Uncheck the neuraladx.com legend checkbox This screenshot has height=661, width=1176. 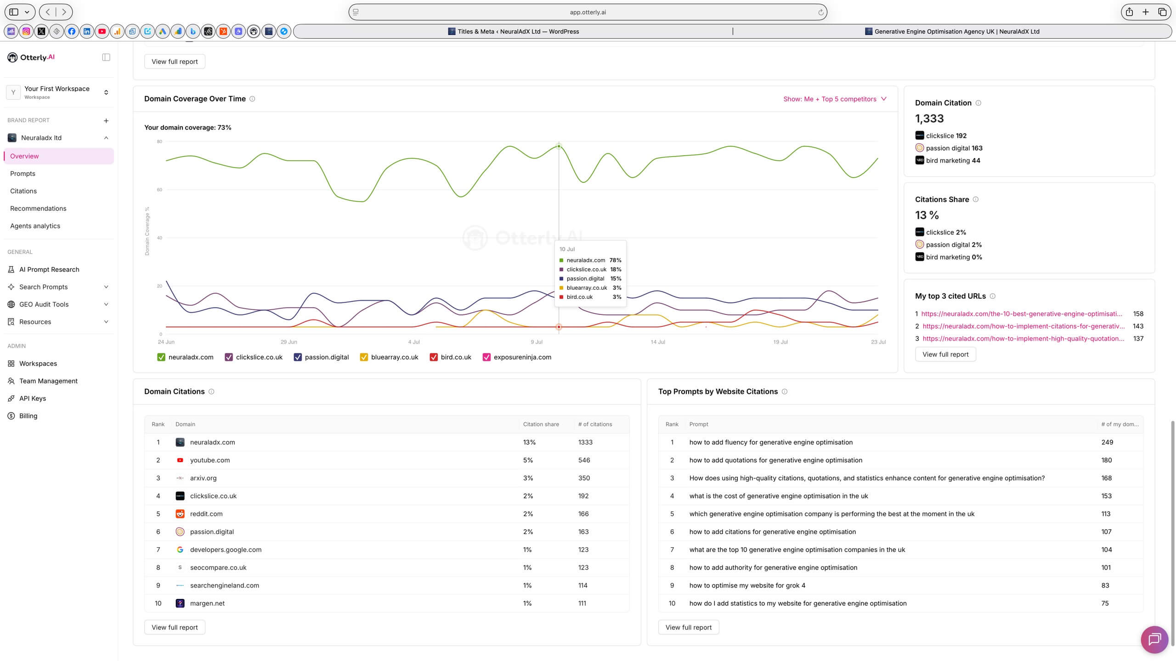click(161, 357)
